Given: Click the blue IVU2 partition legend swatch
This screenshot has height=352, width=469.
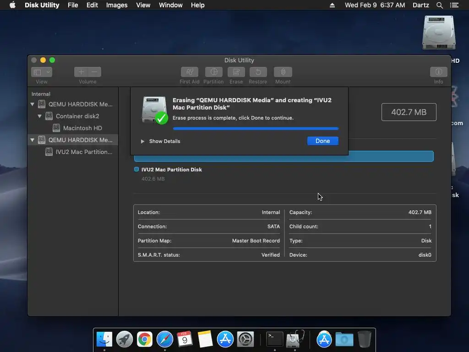Looking at the screenshot, I should tap(136, 170).
